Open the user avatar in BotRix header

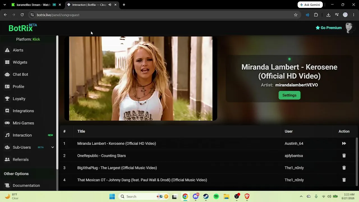coord(349,28)
